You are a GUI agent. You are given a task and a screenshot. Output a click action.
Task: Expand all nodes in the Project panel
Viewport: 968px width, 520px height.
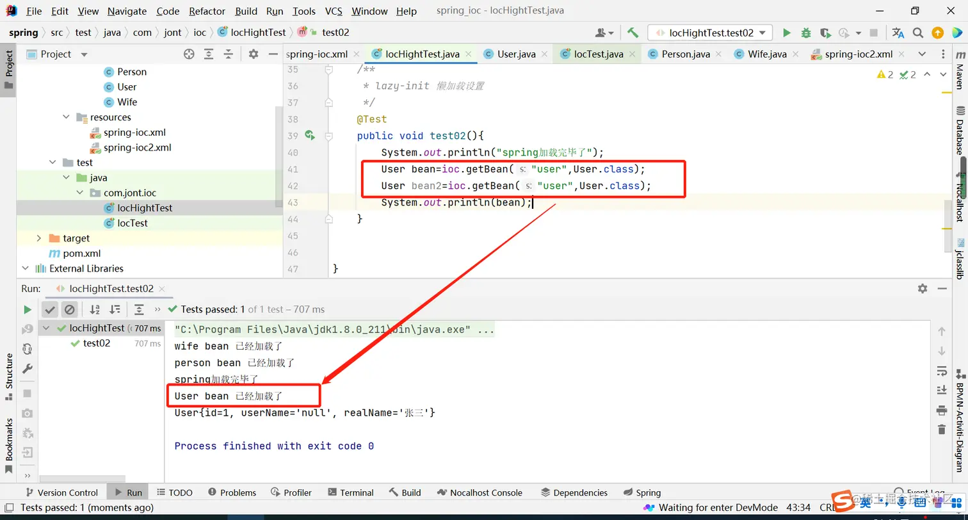click(209, 54)
